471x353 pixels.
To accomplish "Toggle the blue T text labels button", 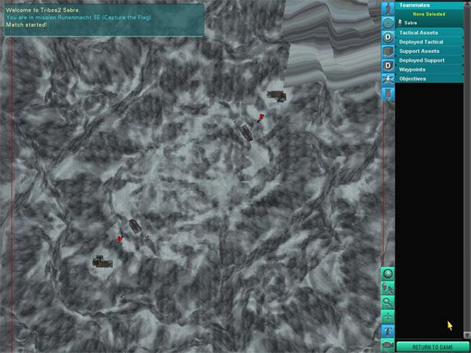I will (x=388, y=331).
